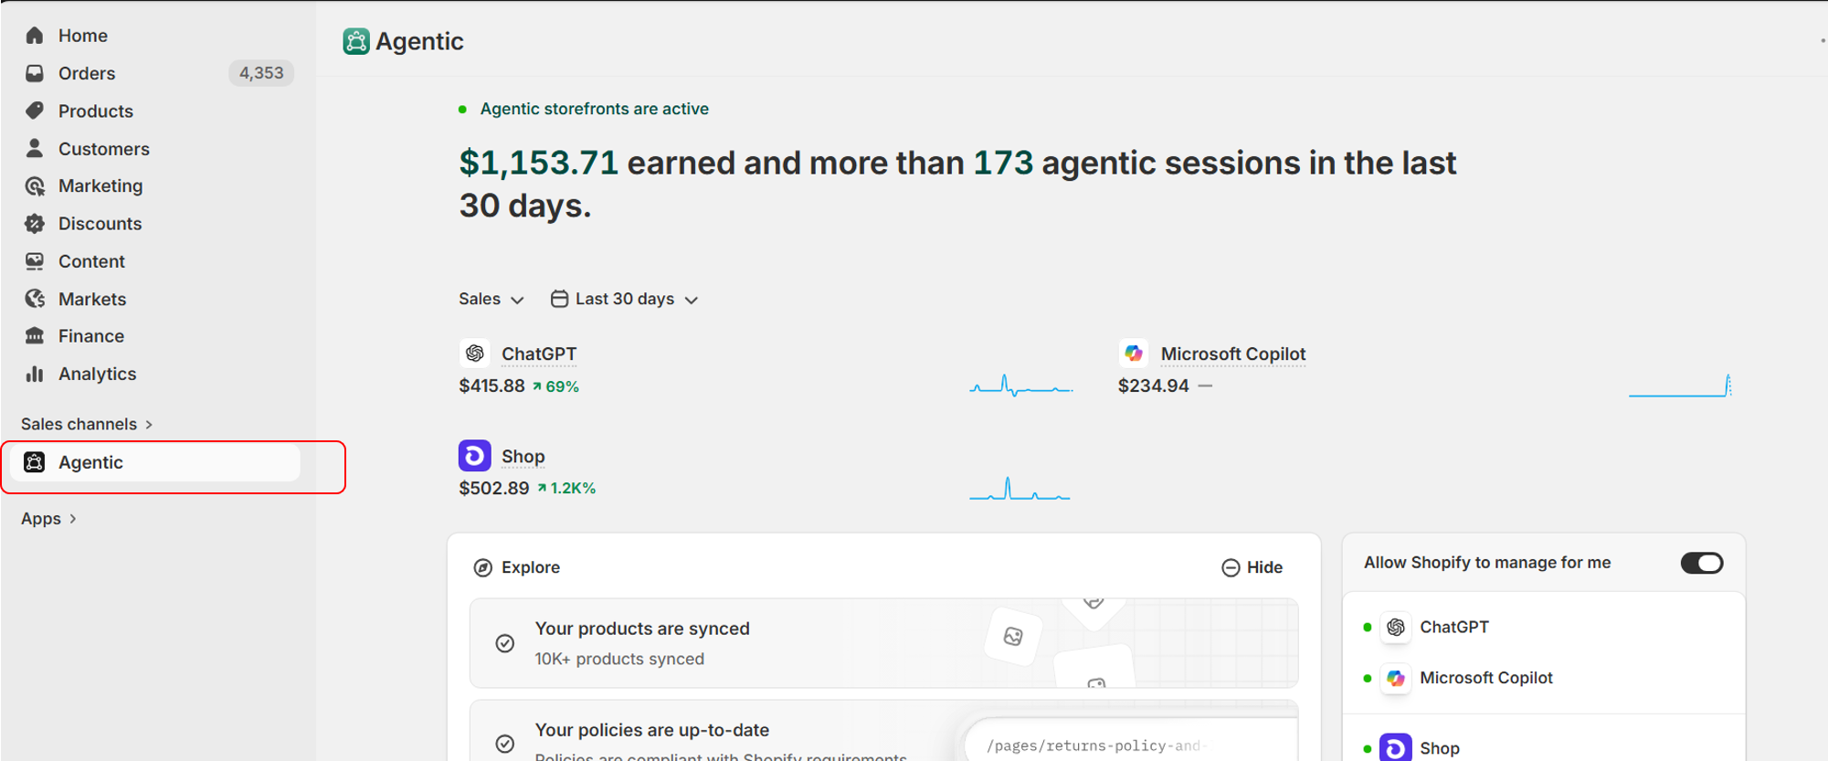Image resolution: width=1828 pixels, height=761 pixels.
Task: Select the Agentic sales channel
Action: point(155,462)
